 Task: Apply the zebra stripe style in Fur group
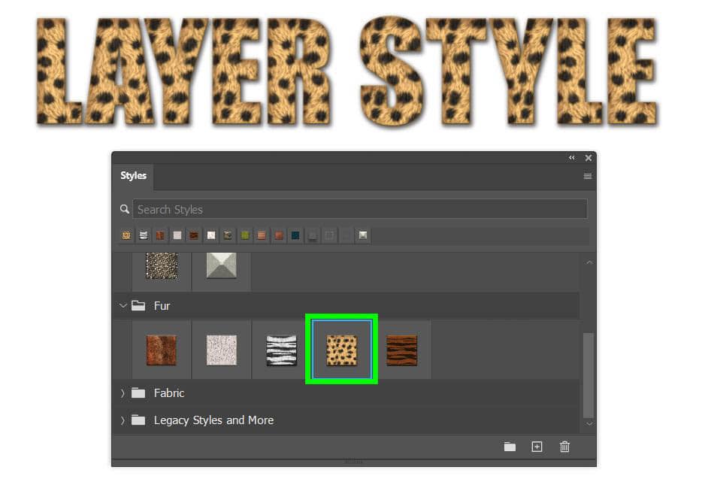281,350
